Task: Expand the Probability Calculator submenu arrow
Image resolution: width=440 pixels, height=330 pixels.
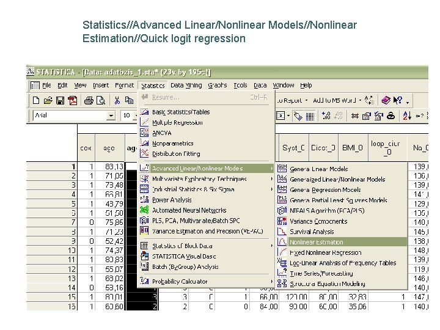Action: [271, 281]
